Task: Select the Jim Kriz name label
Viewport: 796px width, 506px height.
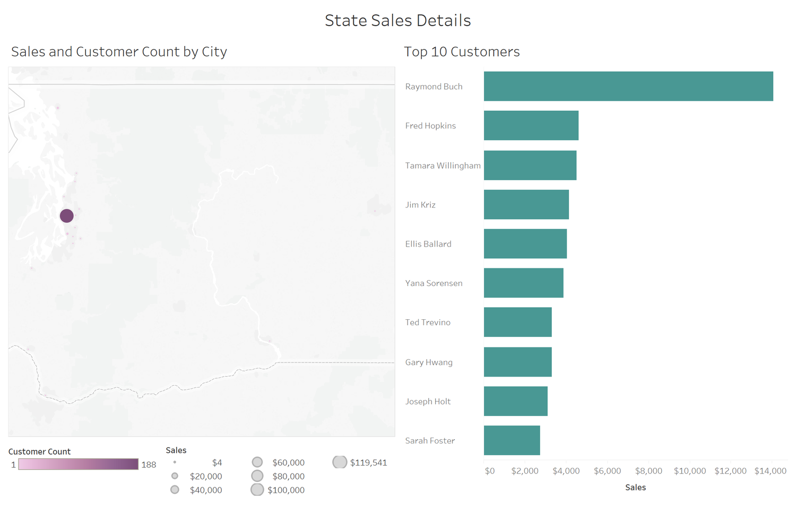Action: 420,205
